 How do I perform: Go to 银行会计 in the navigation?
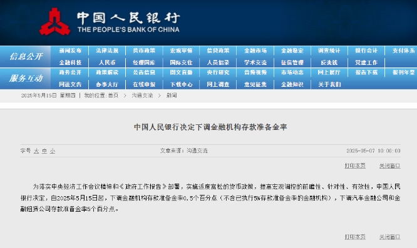366,51
